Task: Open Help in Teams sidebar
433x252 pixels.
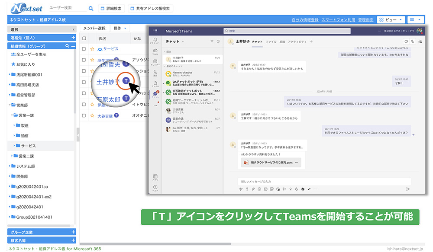Action: [x=155, y=188]
